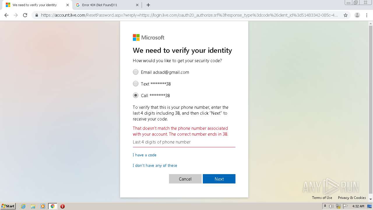Bookmark this page with the star
The width and height of the screenshot is (373, 210).
tap(346, 15)
